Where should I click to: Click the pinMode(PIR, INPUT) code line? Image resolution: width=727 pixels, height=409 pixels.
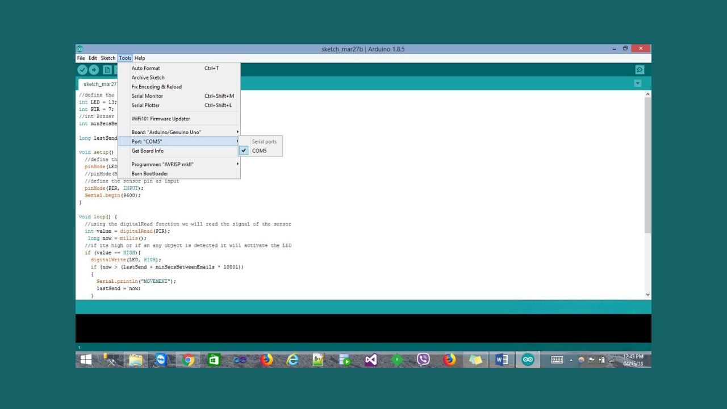pyautogui.click(x=114, y=188)
